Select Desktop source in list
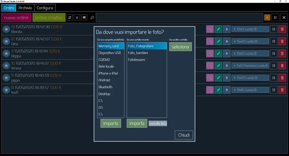289x156 pixels. click(111, 94)
